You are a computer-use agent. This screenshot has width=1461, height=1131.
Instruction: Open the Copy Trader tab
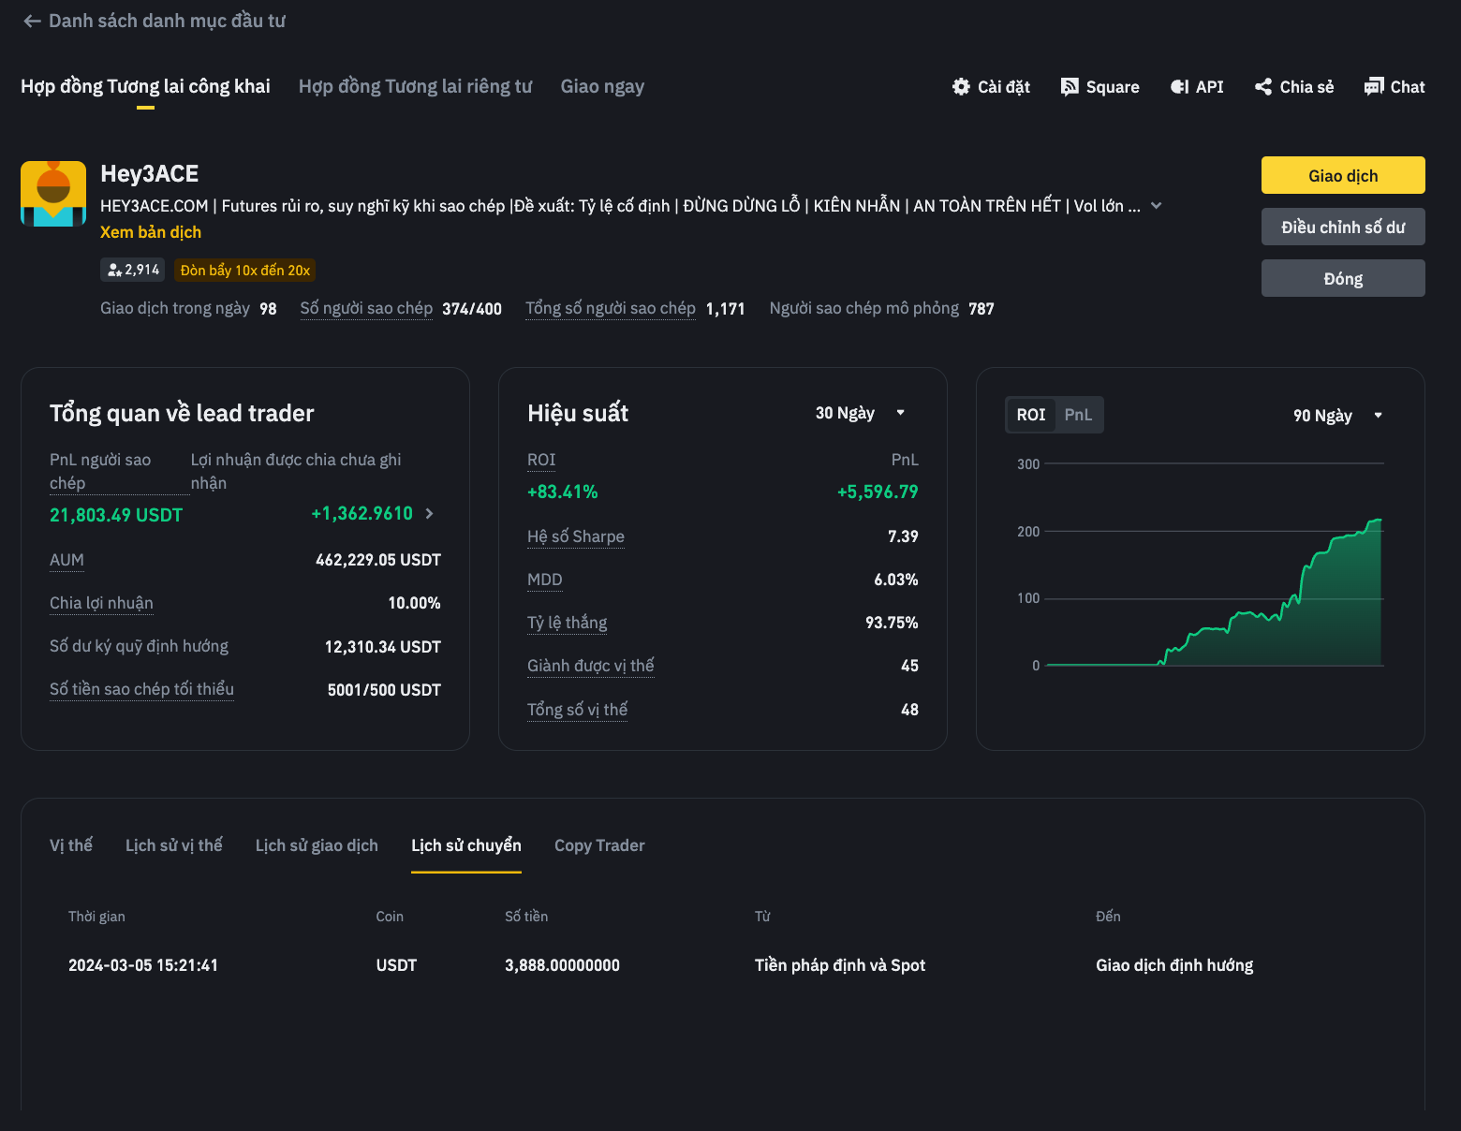pos(599,845)
